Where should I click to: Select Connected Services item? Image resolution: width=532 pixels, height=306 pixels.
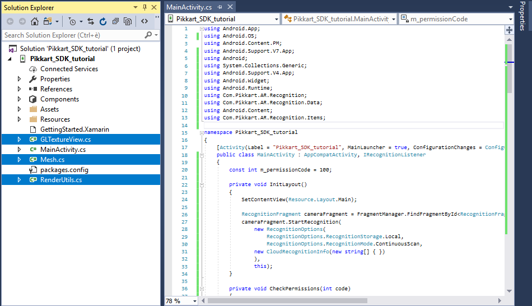point(69,69)
